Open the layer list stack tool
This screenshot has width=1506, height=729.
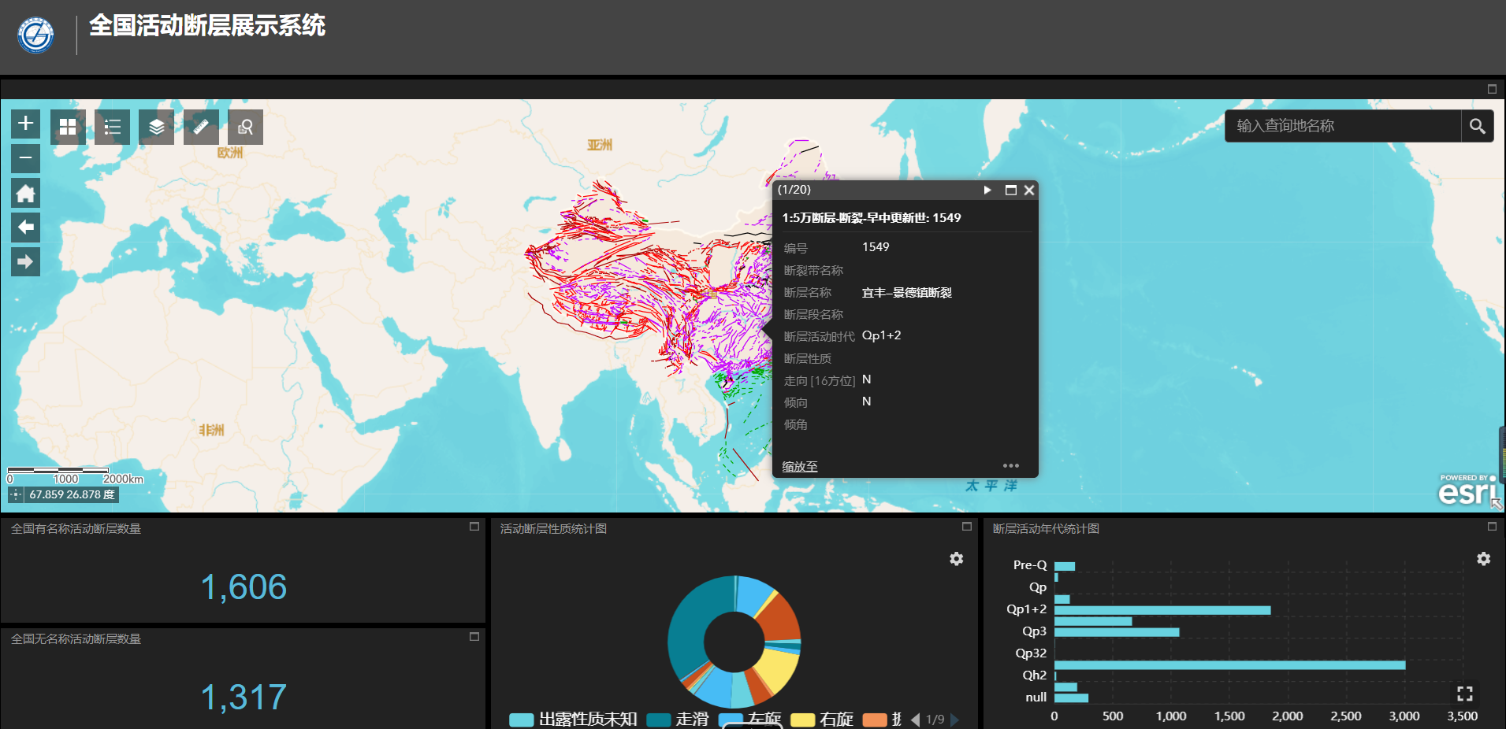click(156, 127)
